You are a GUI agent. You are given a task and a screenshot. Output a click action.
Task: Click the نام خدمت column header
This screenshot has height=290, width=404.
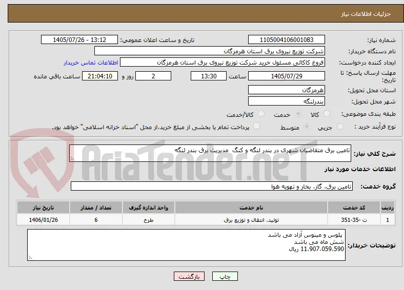[251, 208]
